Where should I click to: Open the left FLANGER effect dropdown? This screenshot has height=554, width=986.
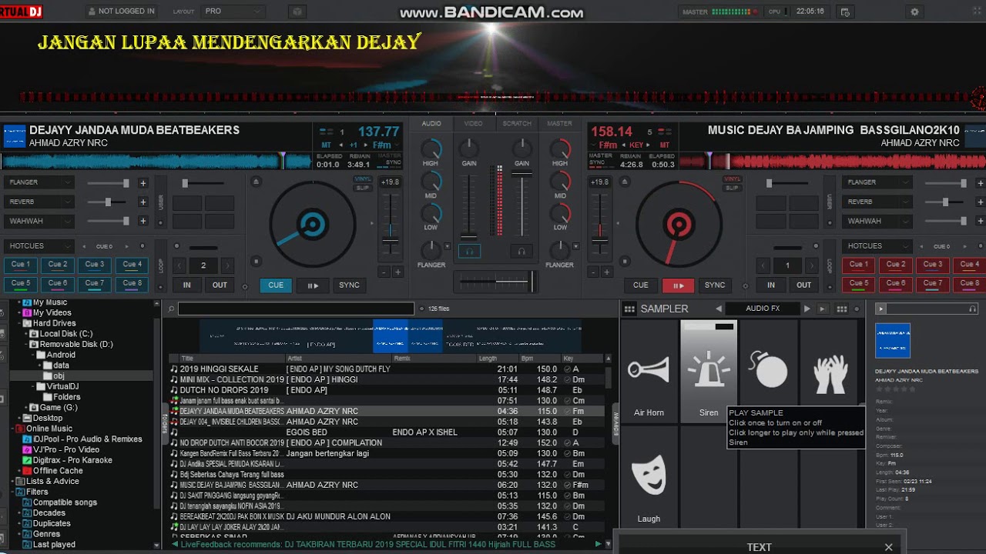(39, 182)
